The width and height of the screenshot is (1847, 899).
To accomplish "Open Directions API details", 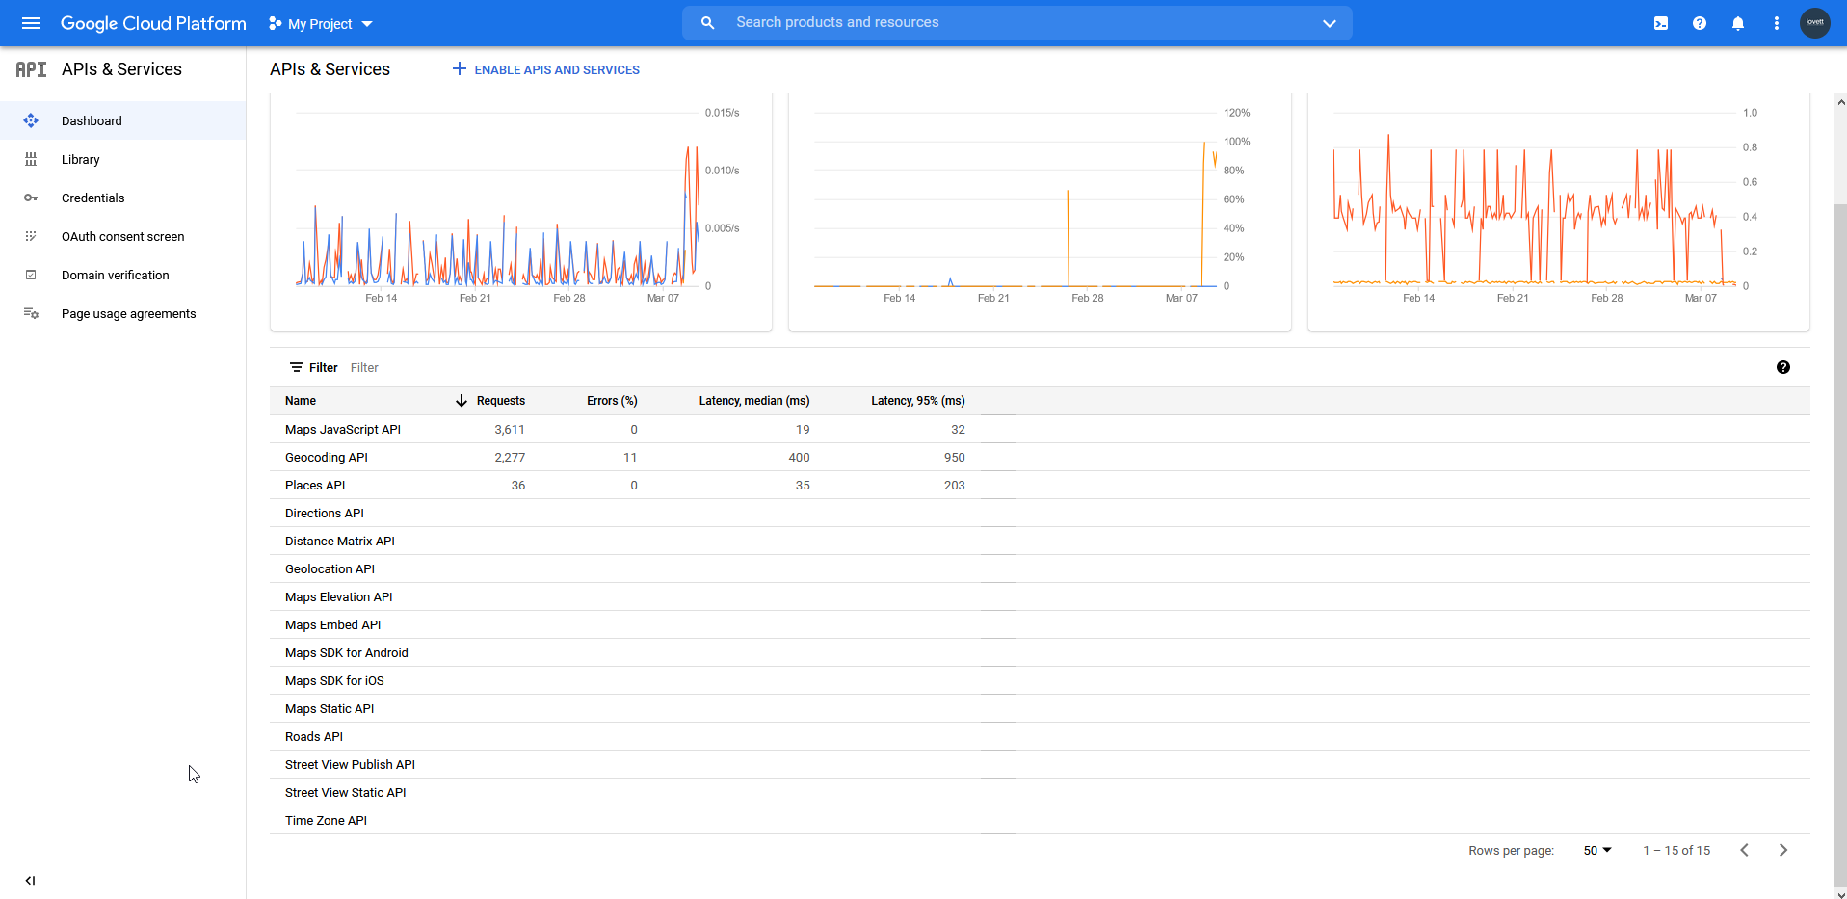I will click(x=325, y=514).
